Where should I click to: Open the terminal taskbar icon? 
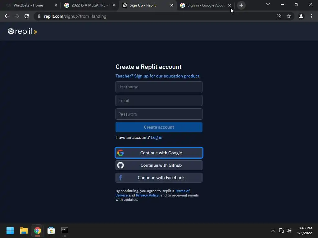pyautogui.click(x=65, y=231)
